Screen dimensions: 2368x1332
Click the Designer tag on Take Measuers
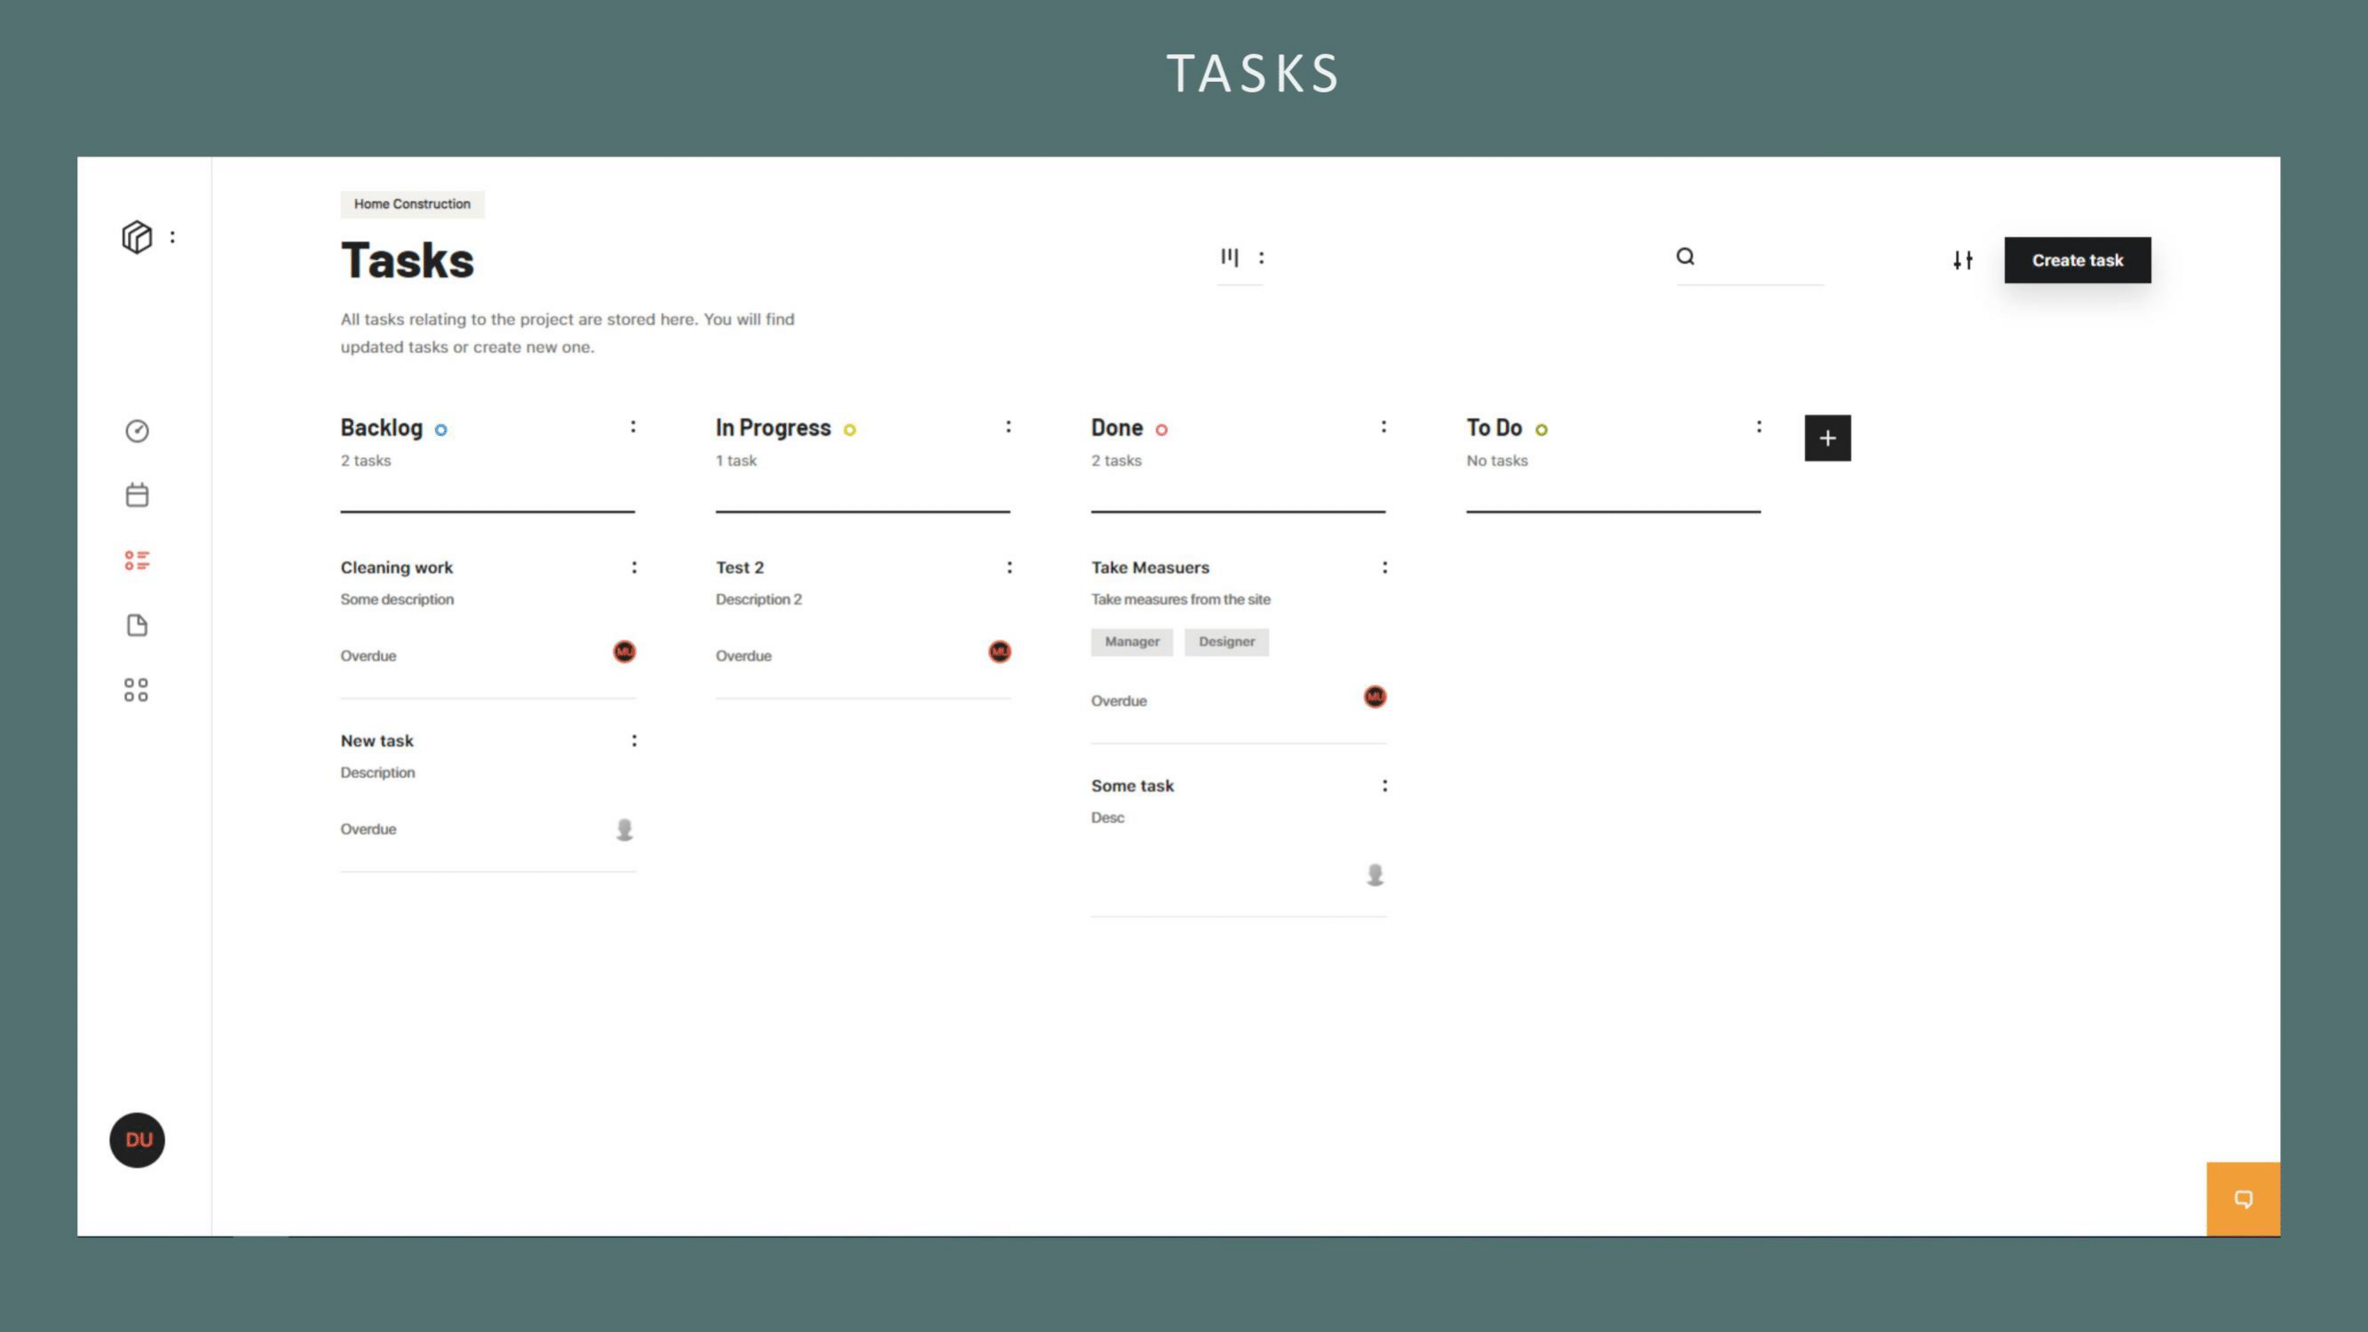point(1226,642)
